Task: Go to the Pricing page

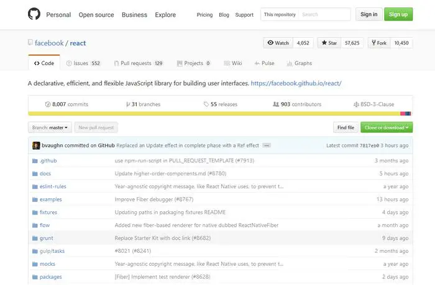Action: coord(204,15)
